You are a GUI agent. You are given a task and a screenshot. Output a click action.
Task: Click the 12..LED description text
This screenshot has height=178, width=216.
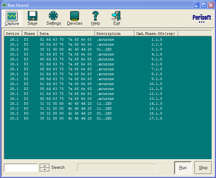(x=104, y=103)
